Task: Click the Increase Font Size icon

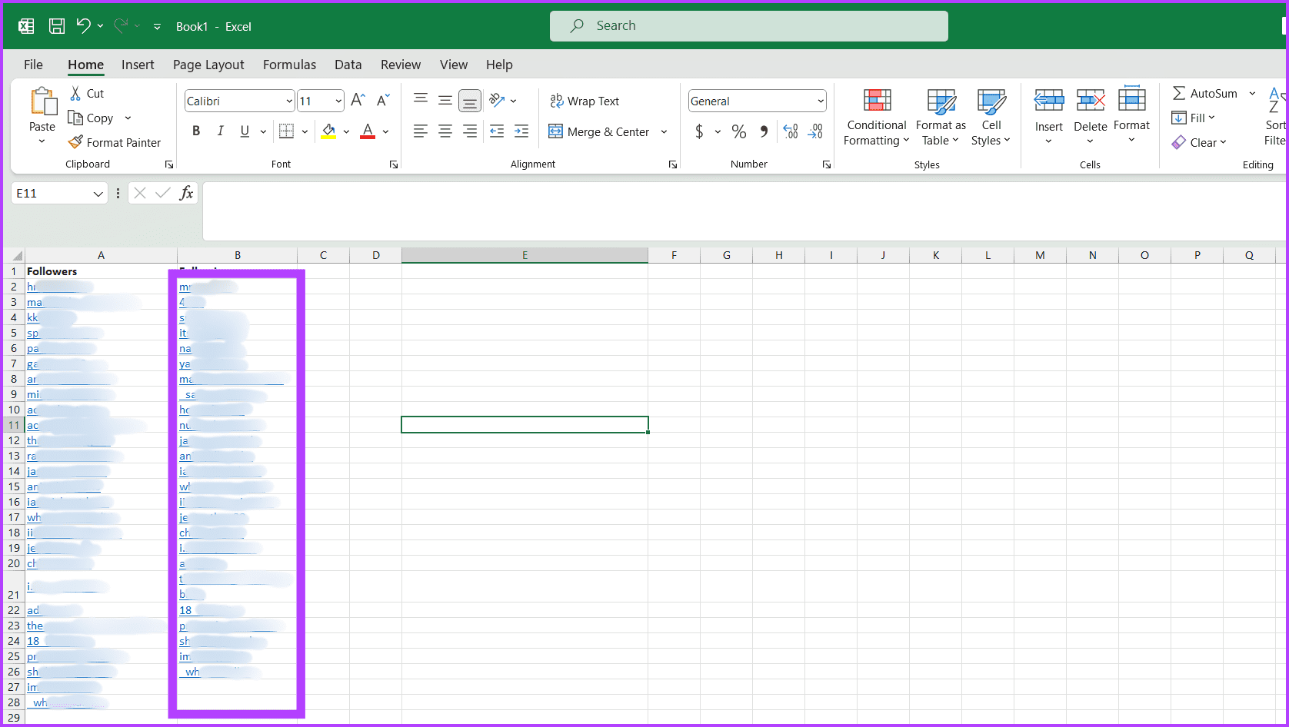Action: pyautogui.click(x=358, y=101)
